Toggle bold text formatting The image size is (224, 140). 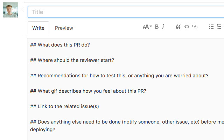click(157, 27)
